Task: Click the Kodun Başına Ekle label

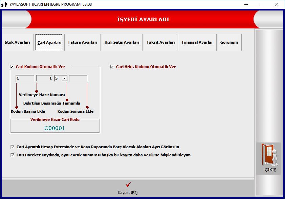Action: [28, 111]
